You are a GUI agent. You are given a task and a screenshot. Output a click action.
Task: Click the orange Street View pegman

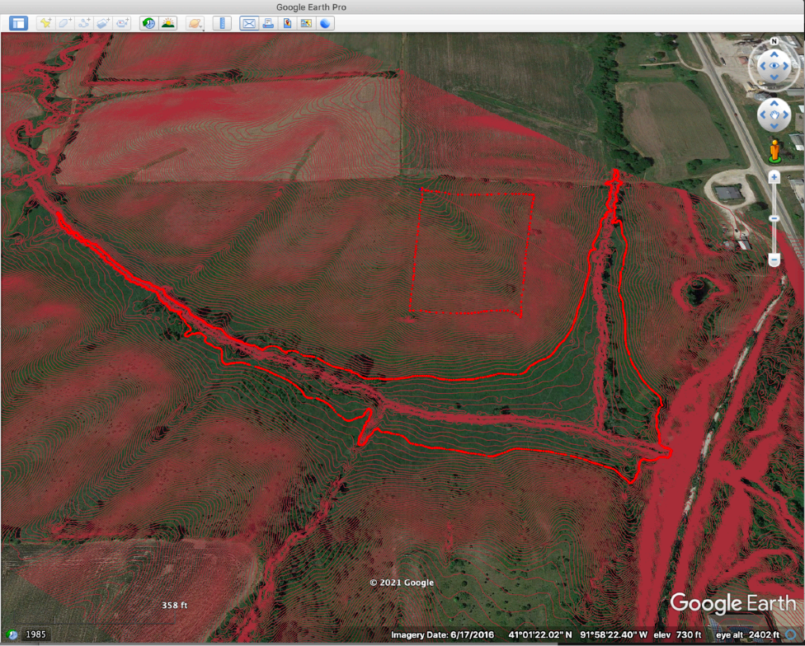(774, 152)
